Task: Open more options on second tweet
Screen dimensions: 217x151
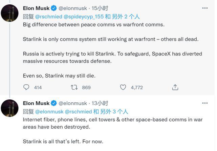Action: tap(205, 103)
